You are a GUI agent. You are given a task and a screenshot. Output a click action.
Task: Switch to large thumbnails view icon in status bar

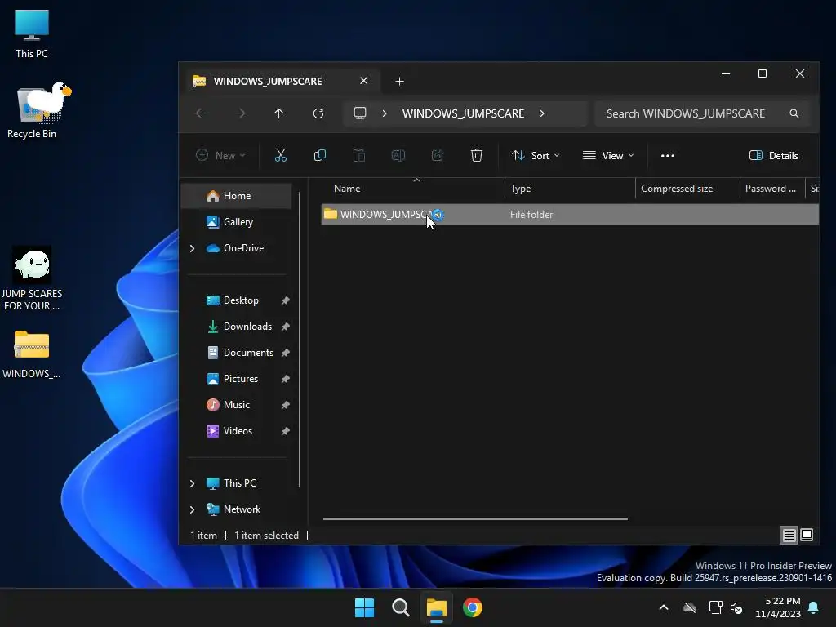(807, 535)
